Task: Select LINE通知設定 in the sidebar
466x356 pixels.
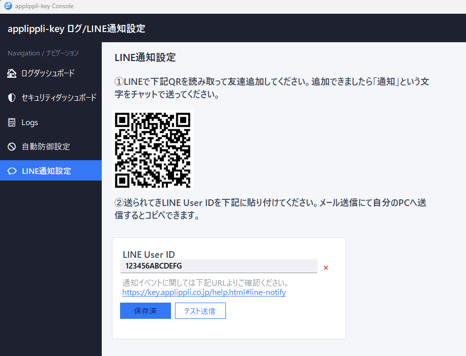Action: click(x=51, y=170)
